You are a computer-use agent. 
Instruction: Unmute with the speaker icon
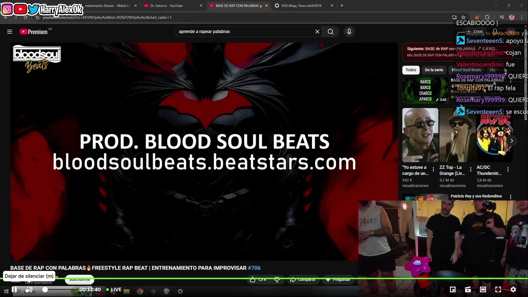(x=28, y=290)
